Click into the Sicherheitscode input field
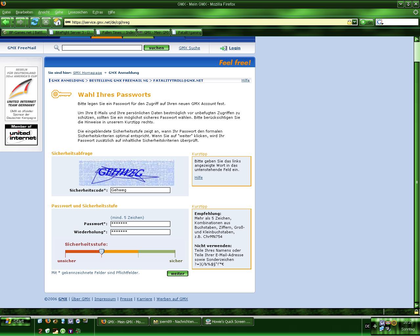The width and height of the screenshot is (420, 336). pyautogui.click(x=140, y=190)
